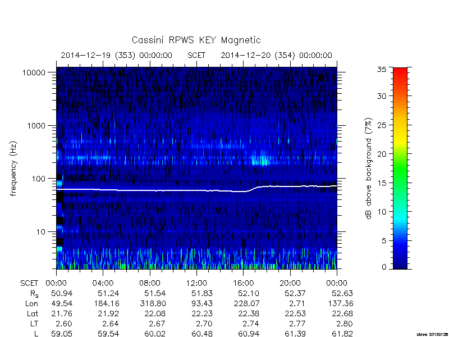Viewport: 449px width, 337px height.
Task: Click the 20:00 time tick label
Action: (x=290, y=284)
